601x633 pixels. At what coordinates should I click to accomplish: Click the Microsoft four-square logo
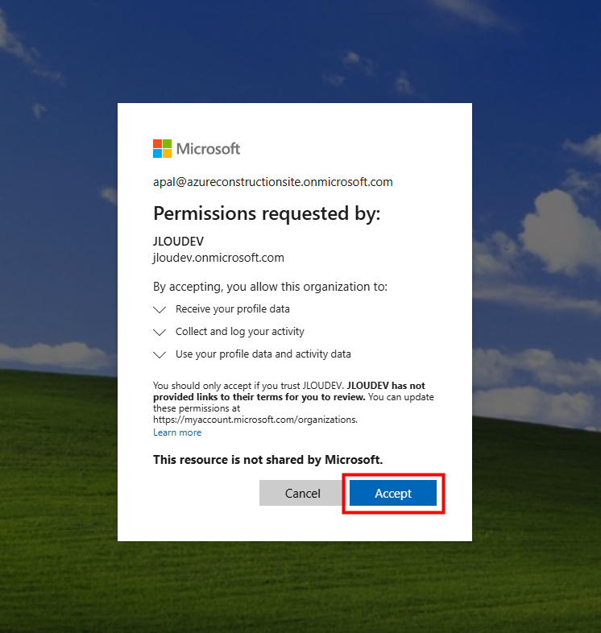[162, 148]
